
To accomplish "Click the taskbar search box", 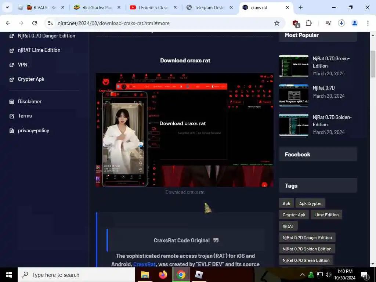I will 76,275.
